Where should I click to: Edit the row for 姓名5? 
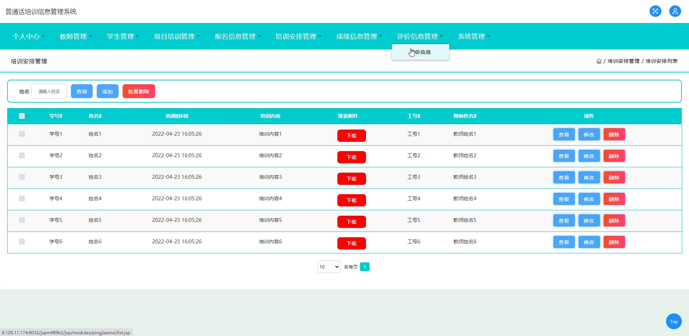click(589, 221)
